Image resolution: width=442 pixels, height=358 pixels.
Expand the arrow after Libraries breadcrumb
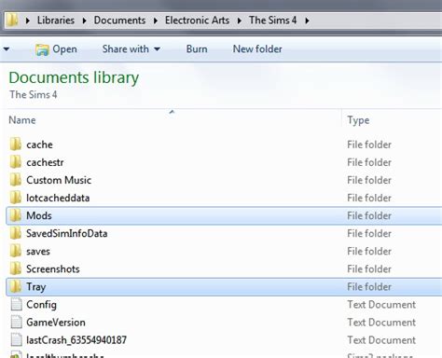coord(84,21)
